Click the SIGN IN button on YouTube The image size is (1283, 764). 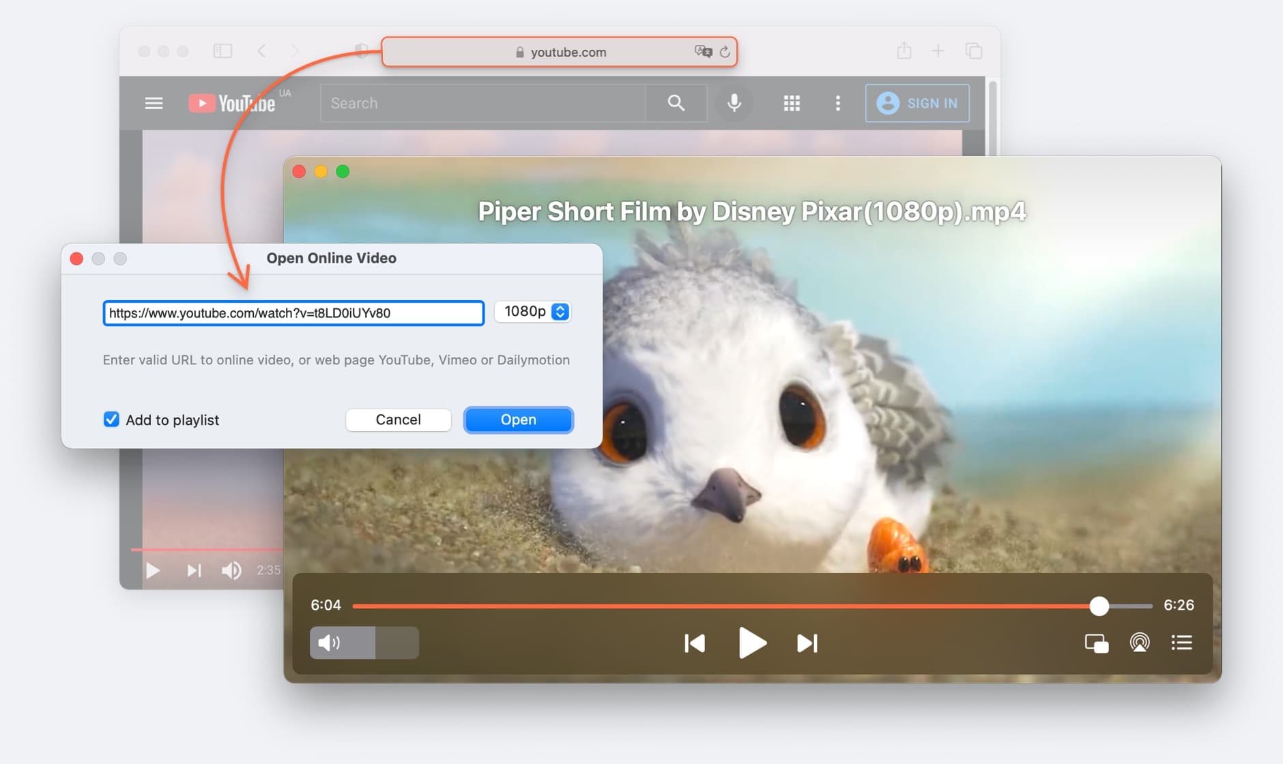(917, 103)
